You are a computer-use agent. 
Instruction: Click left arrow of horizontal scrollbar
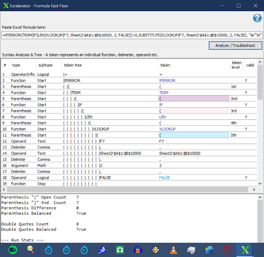click(4, 189)
